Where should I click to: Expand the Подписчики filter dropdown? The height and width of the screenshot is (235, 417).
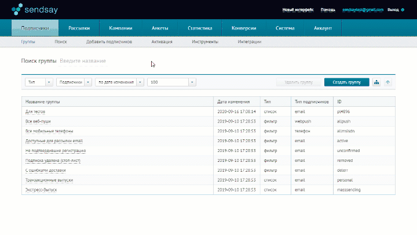pos(74,82)
